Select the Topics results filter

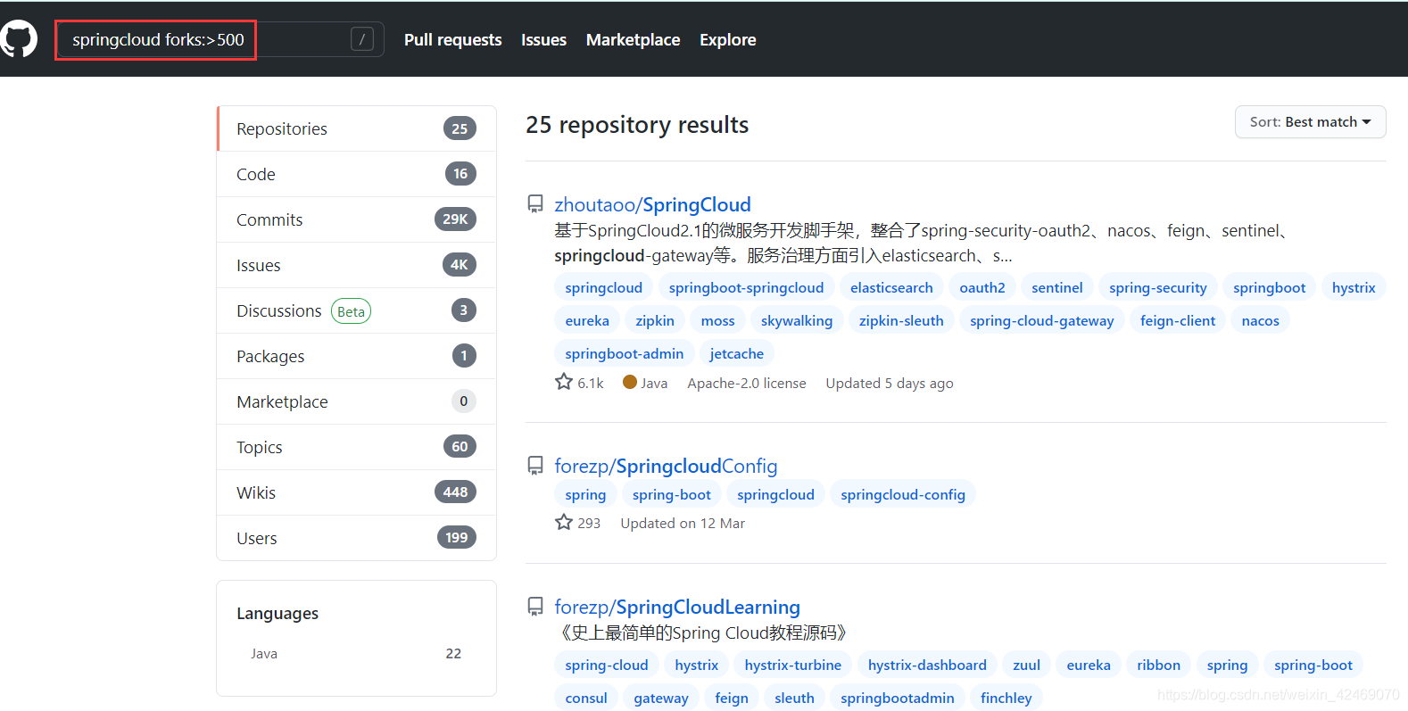356,447
